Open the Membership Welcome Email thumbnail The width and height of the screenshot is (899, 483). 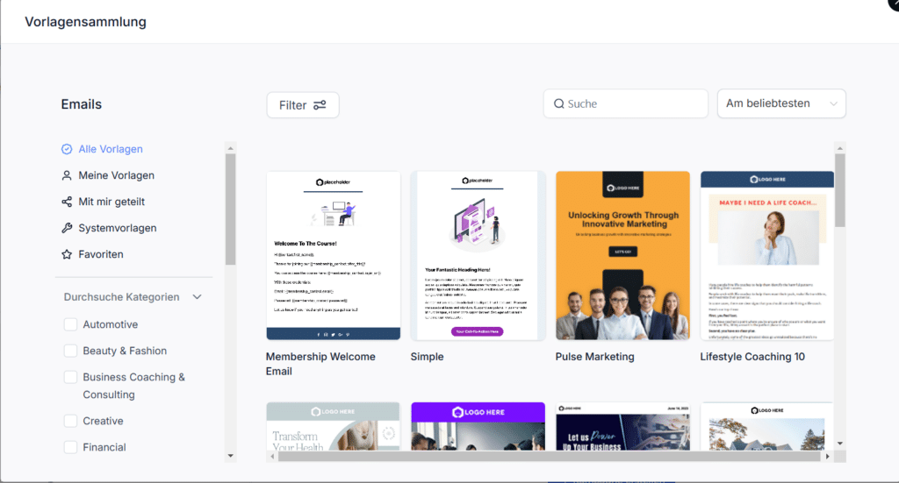333,255
